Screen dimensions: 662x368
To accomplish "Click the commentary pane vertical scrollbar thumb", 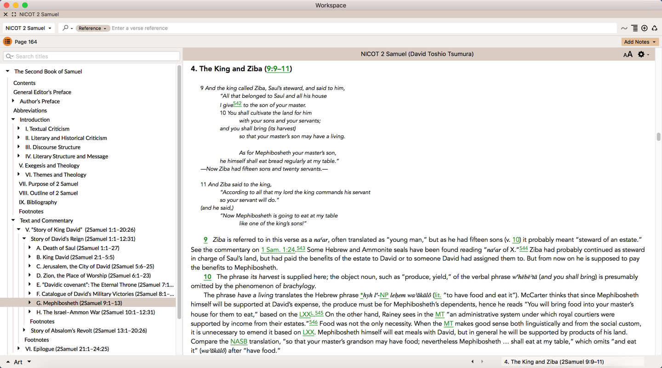I will (x=658, y=137).
